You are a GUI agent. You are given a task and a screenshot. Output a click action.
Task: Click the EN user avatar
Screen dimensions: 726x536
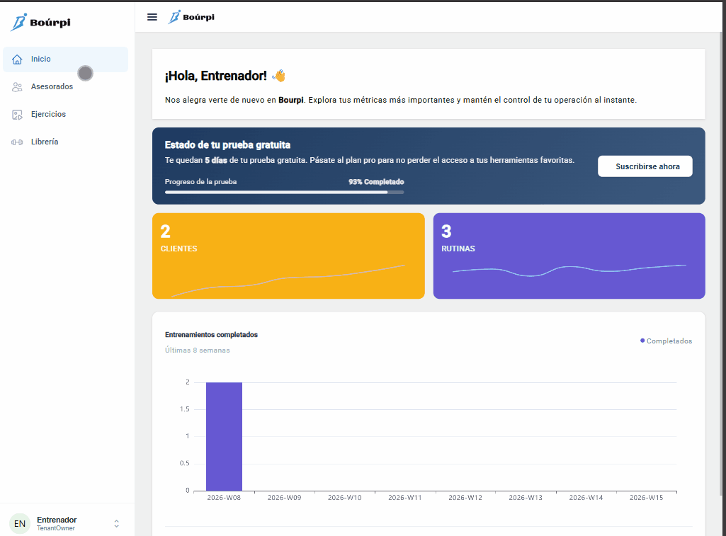(x=20, y=524)
